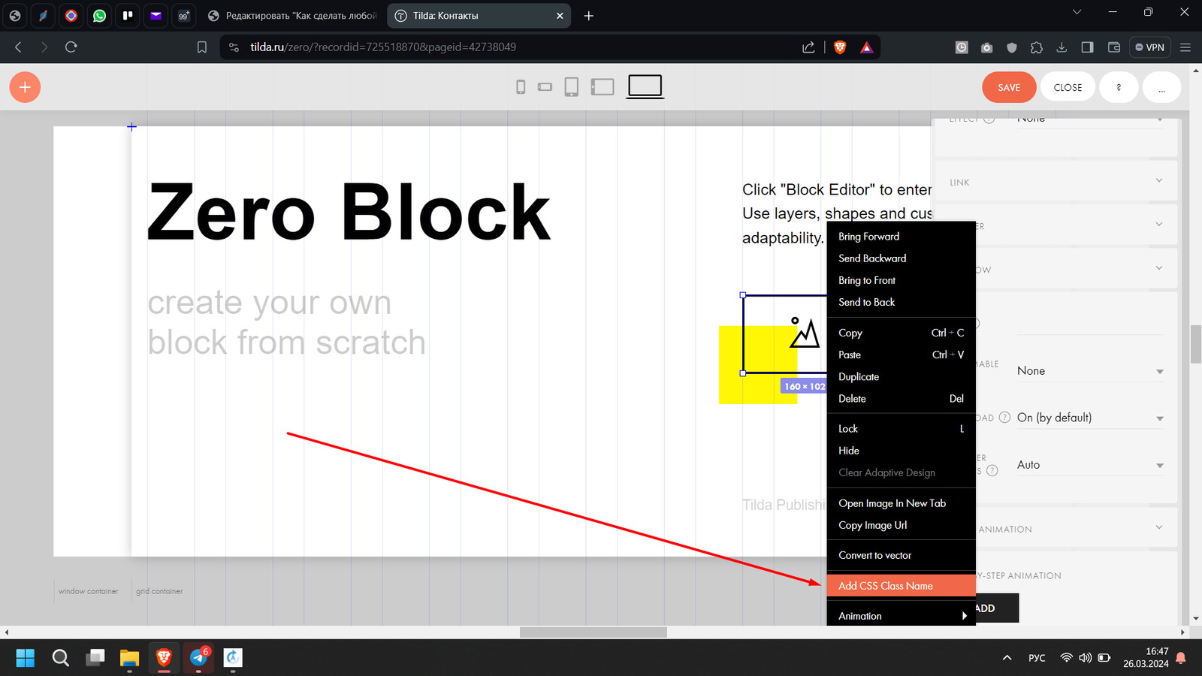Viewport: 1202px width, 676px height.
Task: Click the SAVE button
Action: [1008, 88]
